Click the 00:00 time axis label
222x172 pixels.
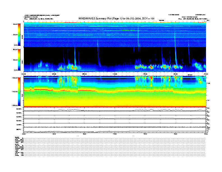click(24, 74)
